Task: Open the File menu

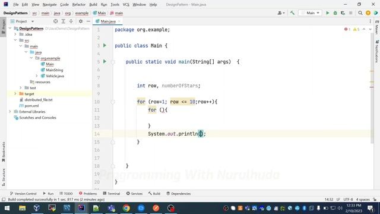Action: click(16, 4)
